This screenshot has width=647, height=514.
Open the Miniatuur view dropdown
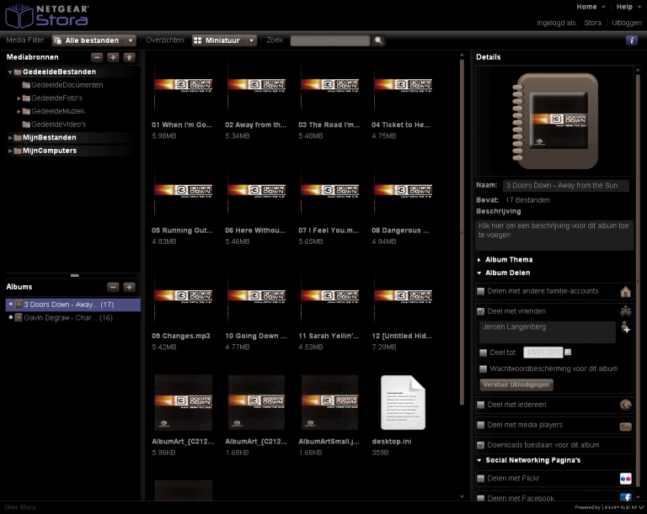(224, 40)
